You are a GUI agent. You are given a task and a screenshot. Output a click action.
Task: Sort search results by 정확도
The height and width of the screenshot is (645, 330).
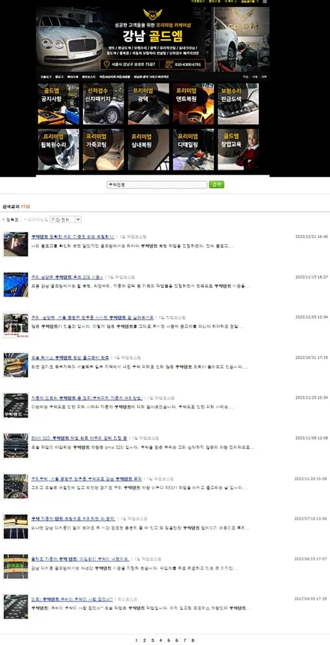(x=11, y=220)
